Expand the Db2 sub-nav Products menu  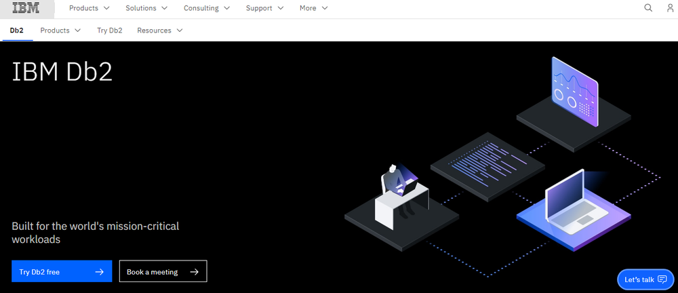[x=60, y=31]
